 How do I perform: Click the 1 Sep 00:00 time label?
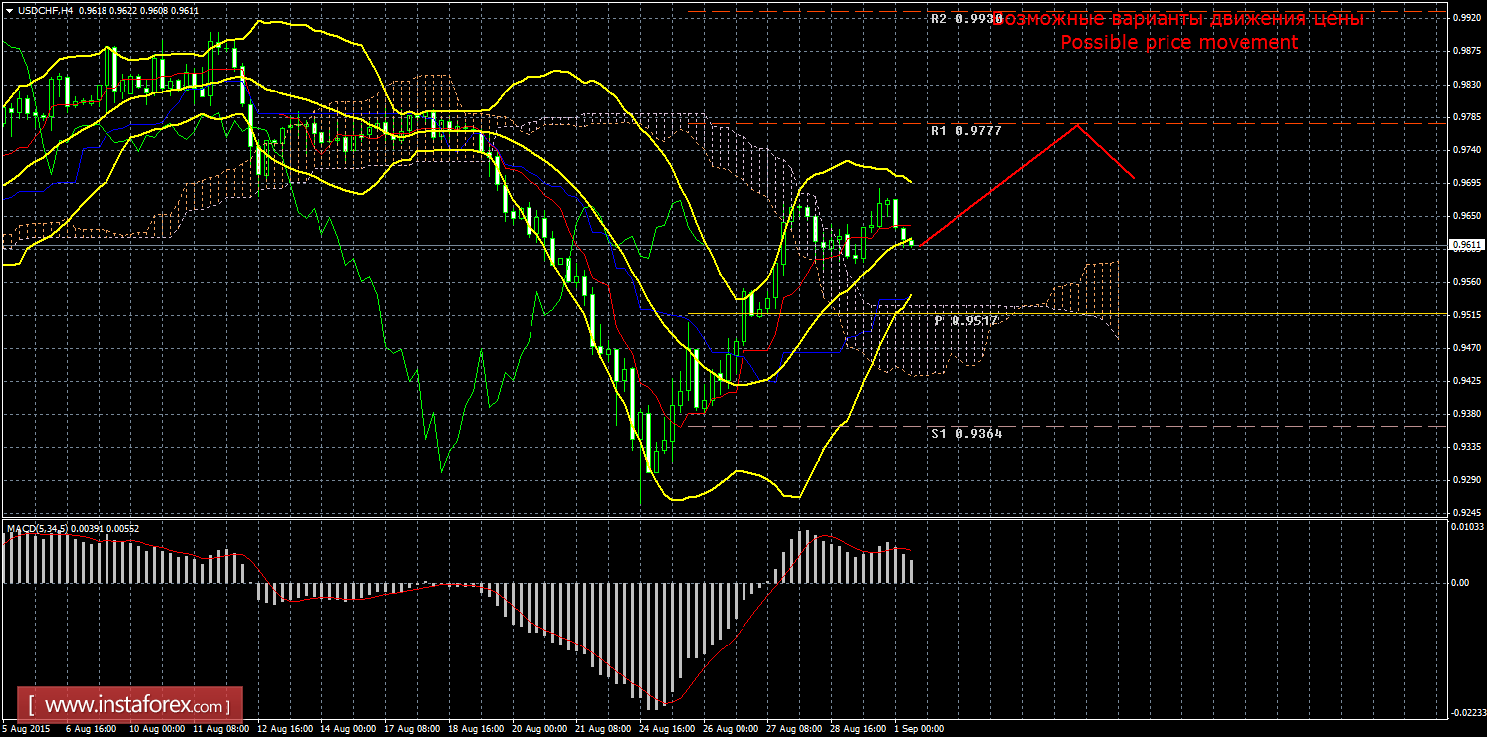pyautogui.click(x=917, y=729)
